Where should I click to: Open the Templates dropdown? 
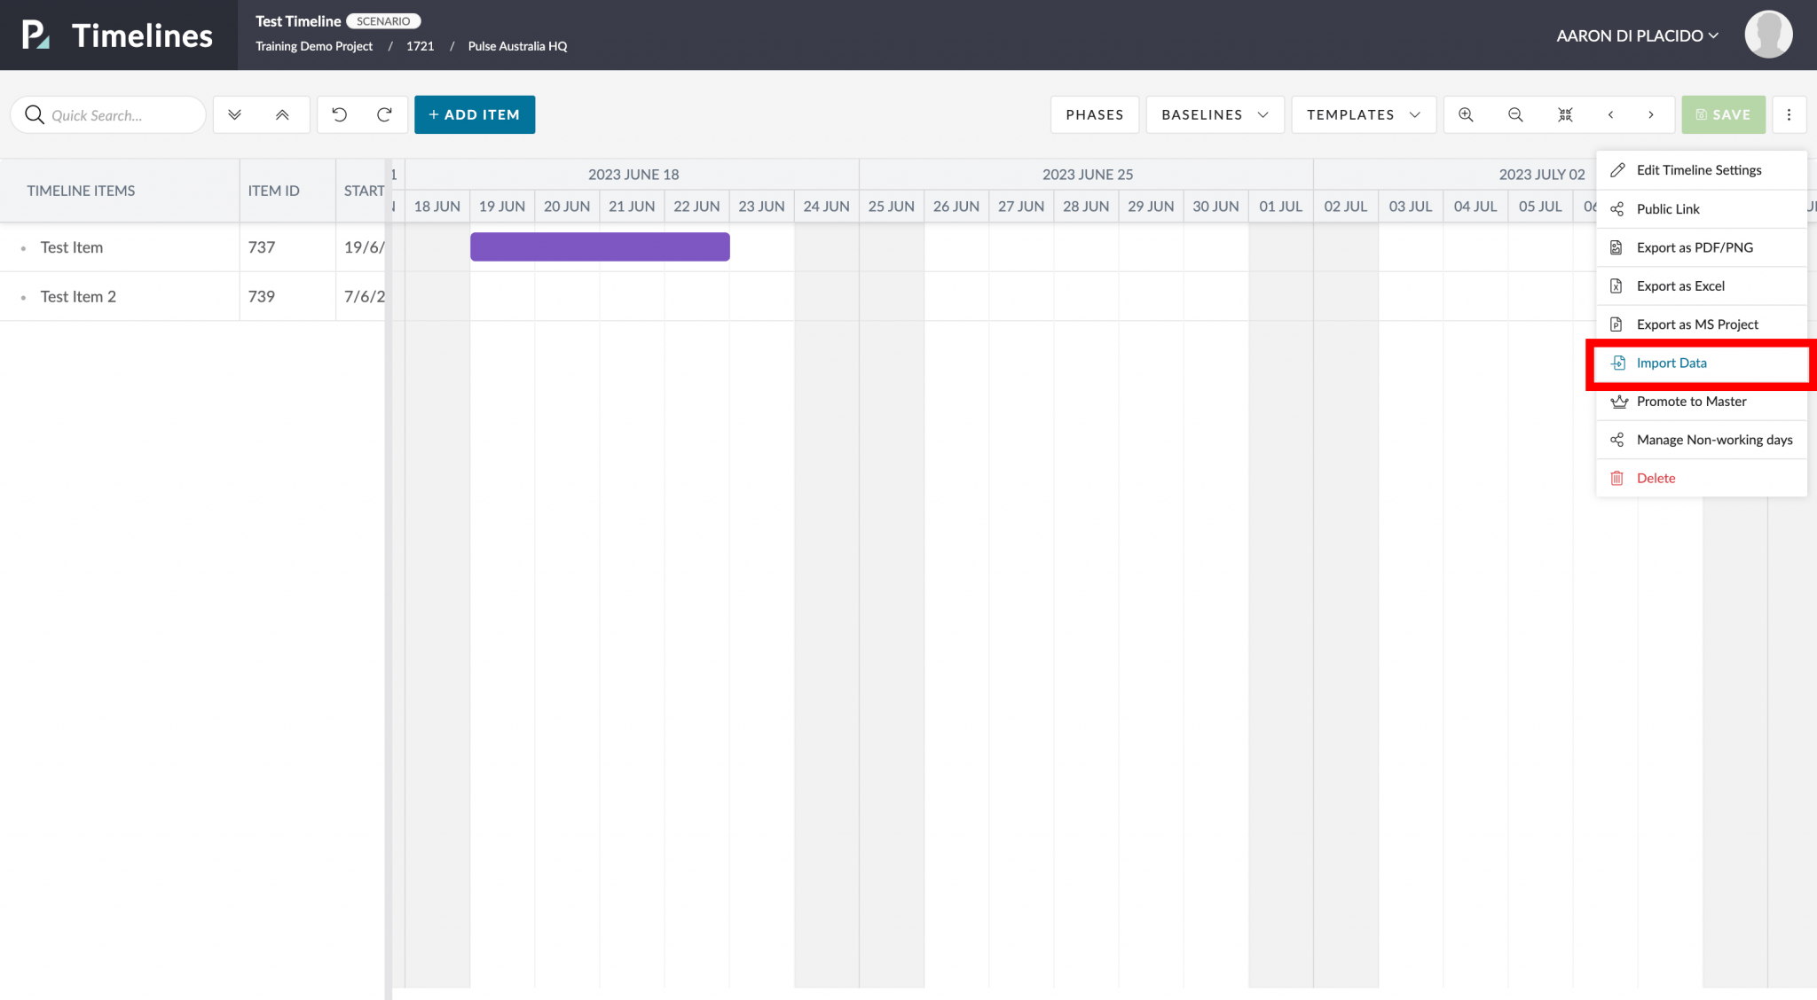point(1363,114)
